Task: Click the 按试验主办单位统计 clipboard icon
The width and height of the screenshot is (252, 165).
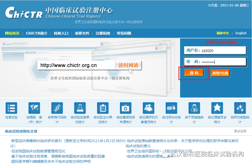Action: 103,108
